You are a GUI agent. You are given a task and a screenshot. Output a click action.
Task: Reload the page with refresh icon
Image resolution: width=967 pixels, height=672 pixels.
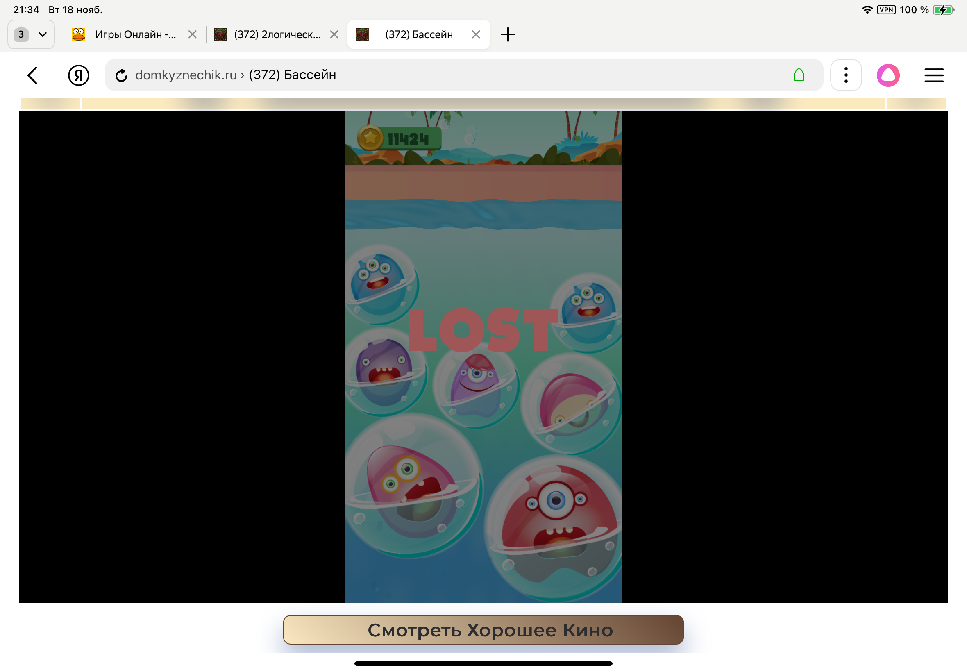point(121,75)
